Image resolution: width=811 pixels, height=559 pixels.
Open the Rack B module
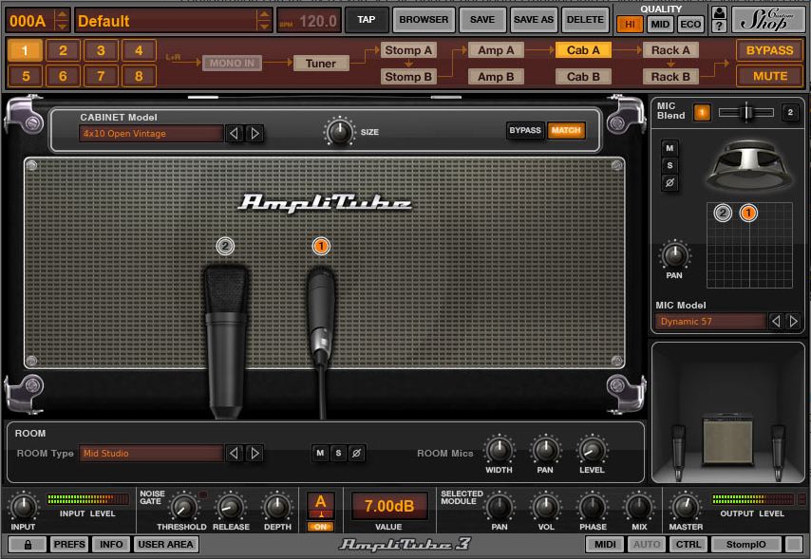(x=670, y=77)
